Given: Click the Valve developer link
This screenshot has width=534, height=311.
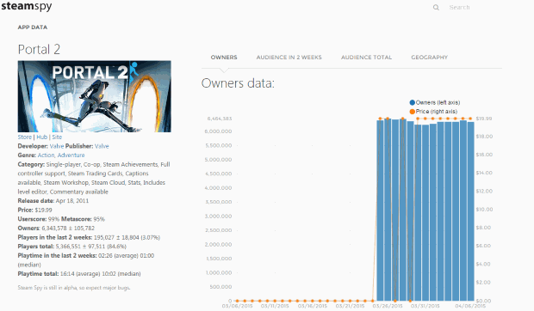Looking at the screenshot, I should point(57,146).
